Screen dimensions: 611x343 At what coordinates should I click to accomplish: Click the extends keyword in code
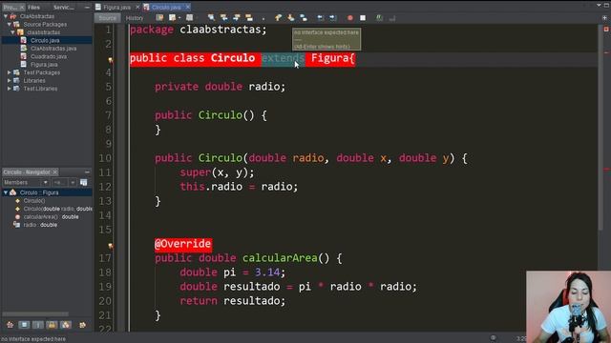[283, 58]
